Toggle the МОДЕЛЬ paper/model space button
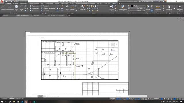This screenshot has width=184, height=103. 113,99
